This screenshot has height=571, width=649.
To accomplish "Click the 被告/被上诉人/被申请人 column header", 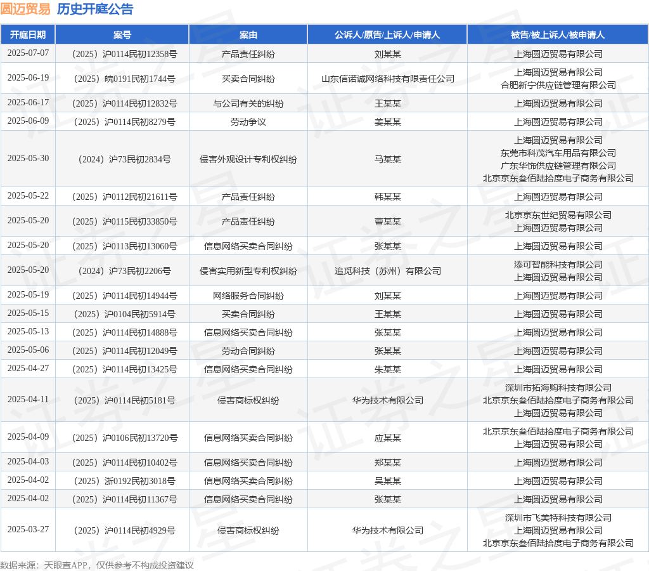I will pos(558,35).
